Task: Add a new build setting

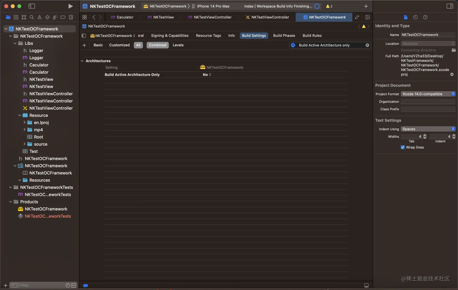Action: [84, 45]
